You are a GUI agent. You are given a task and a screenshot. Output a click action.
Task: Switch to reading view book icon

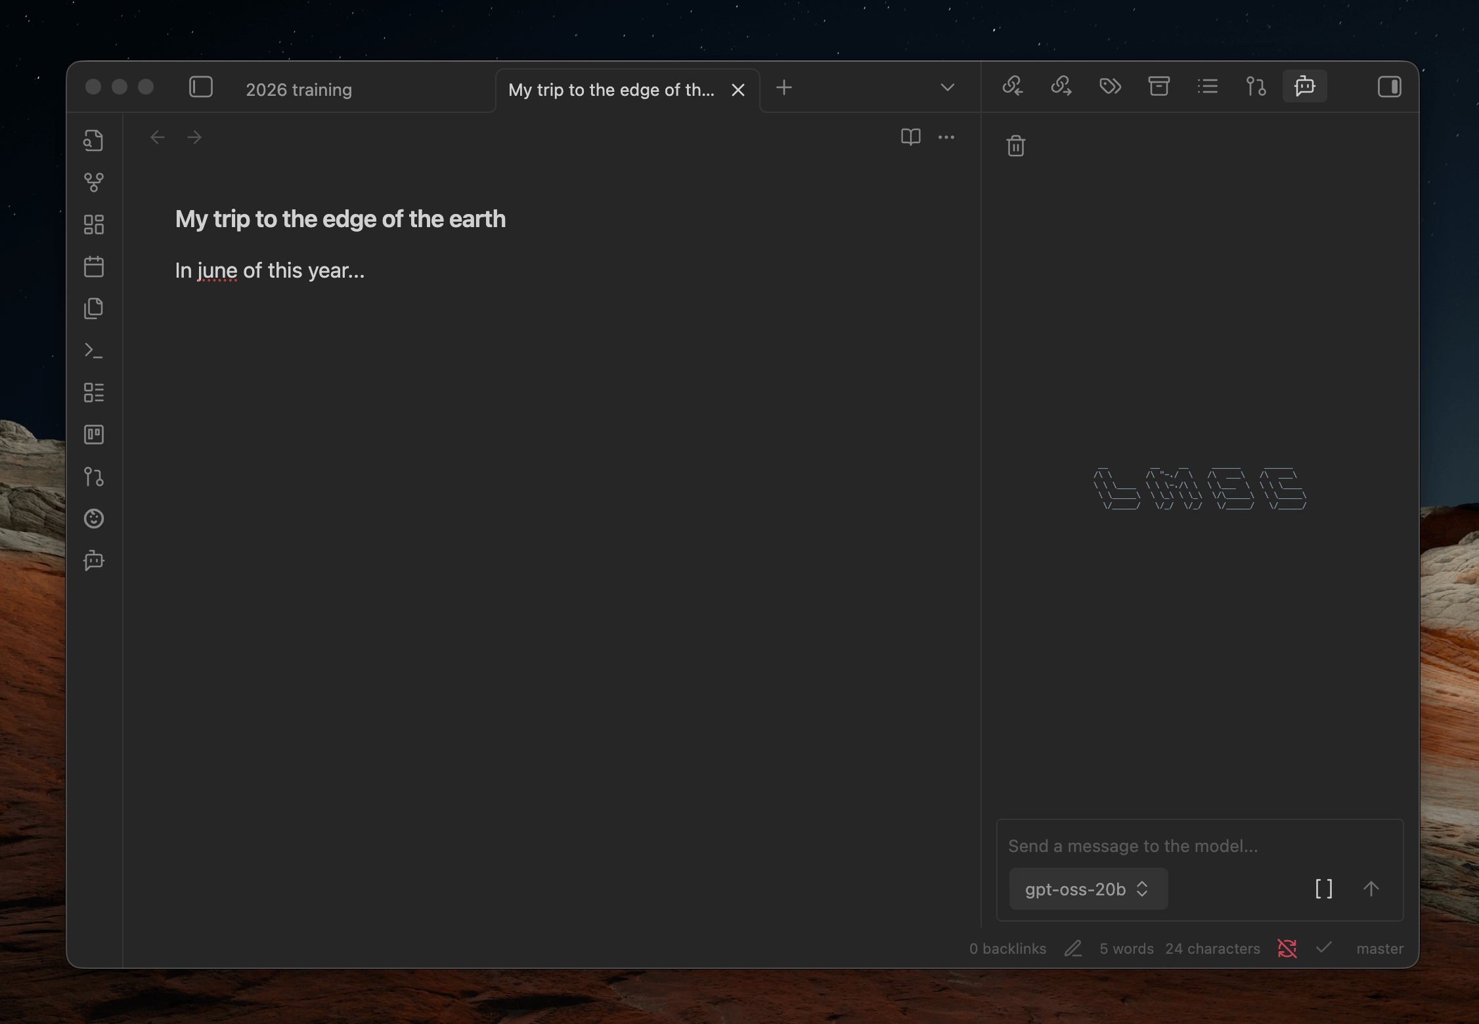910,137
